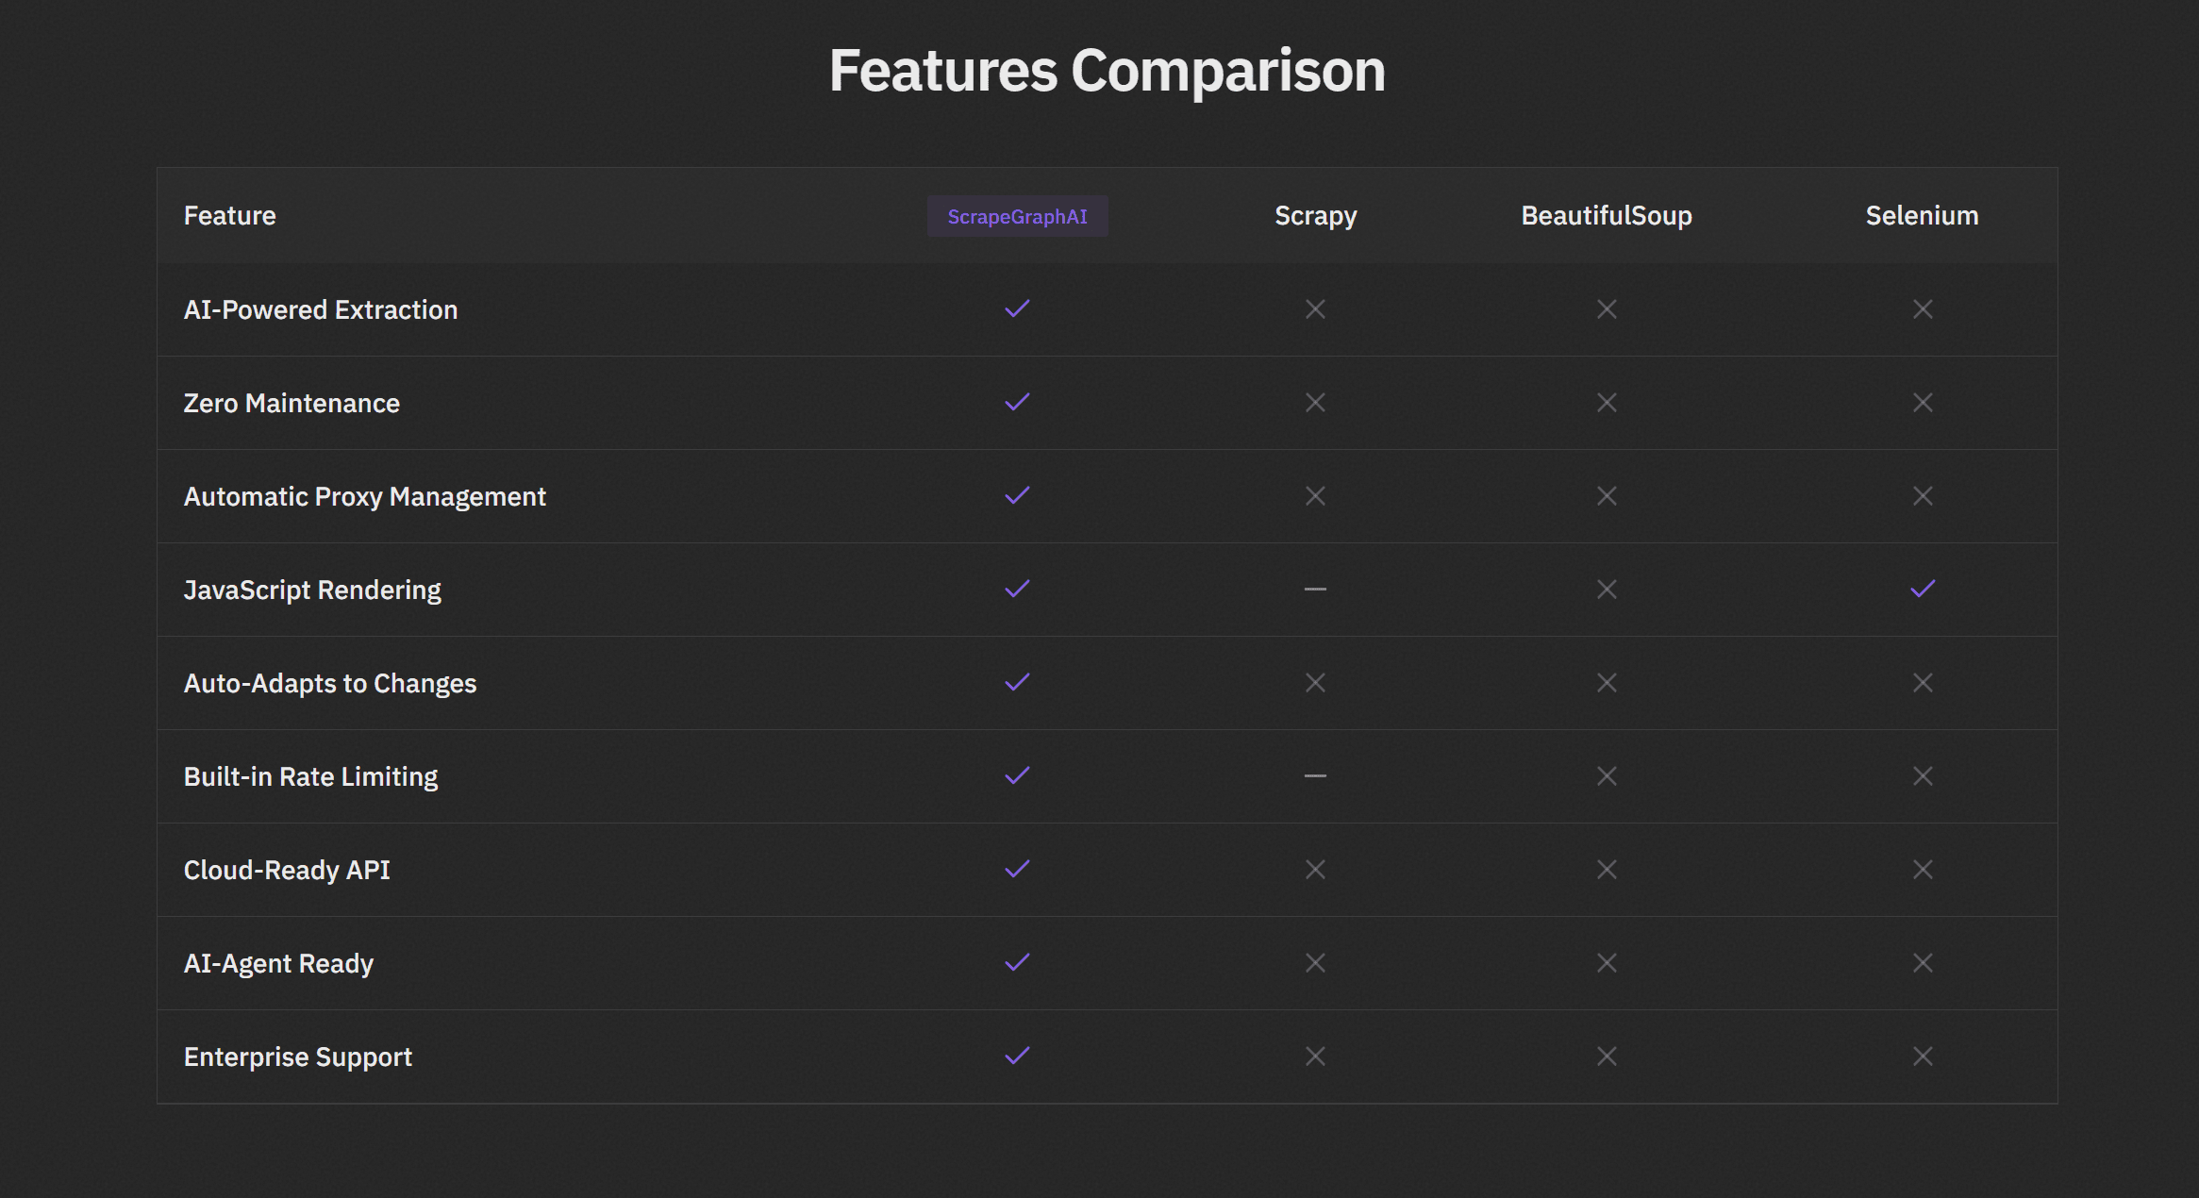The width and height of the screenshot is (2199, 1198).
Task: Click the Selenium cross for AI-Powered Extraction
Action: point(1923,308)
